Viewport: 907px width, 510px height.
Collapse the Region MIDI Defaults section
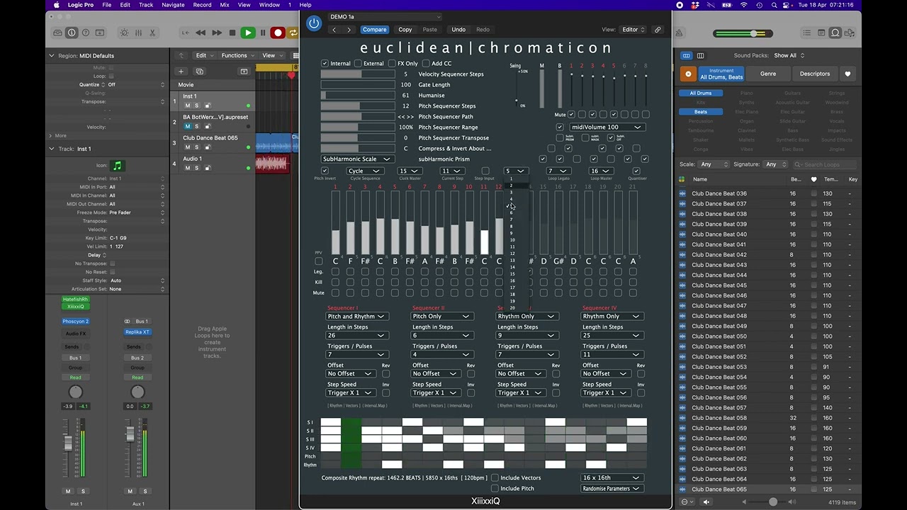tap(51, 55)
